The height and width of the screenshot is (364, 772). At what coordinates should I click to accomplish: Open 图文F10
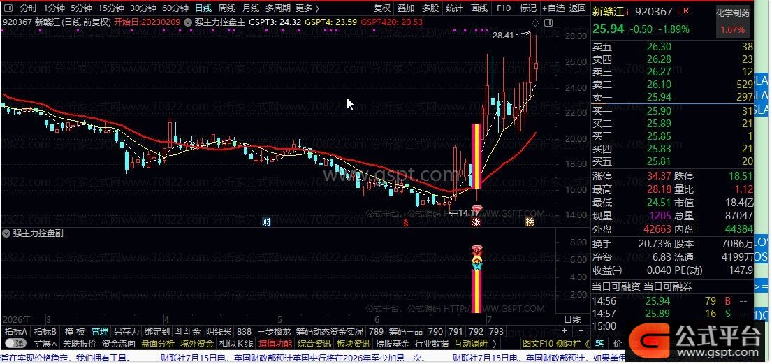538,343
